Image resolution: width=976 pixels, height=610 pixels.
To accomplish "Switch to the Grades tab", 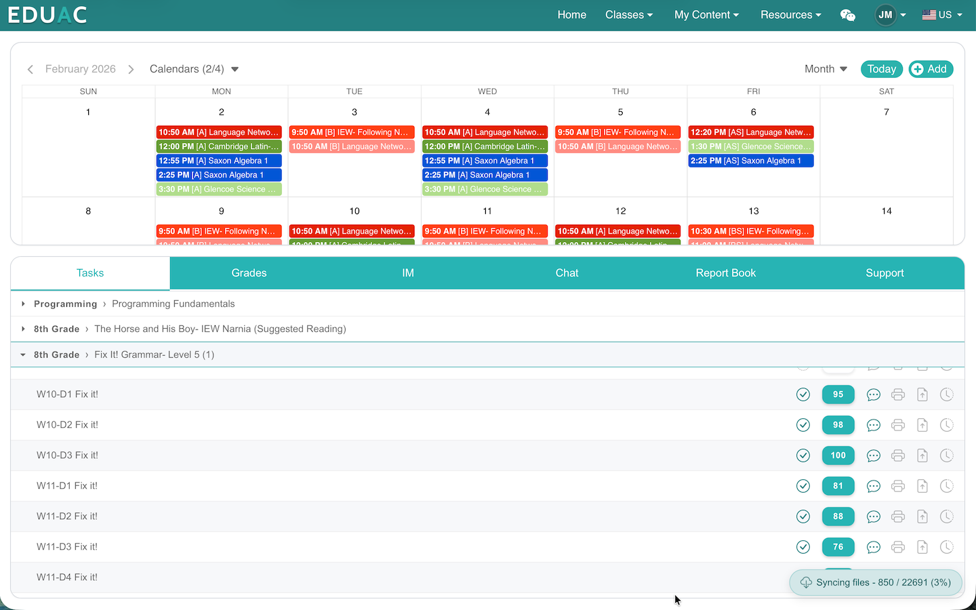I will tap(249, 273).
